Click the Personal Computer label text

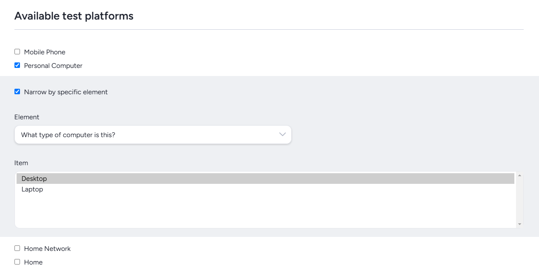click(53, 66)
